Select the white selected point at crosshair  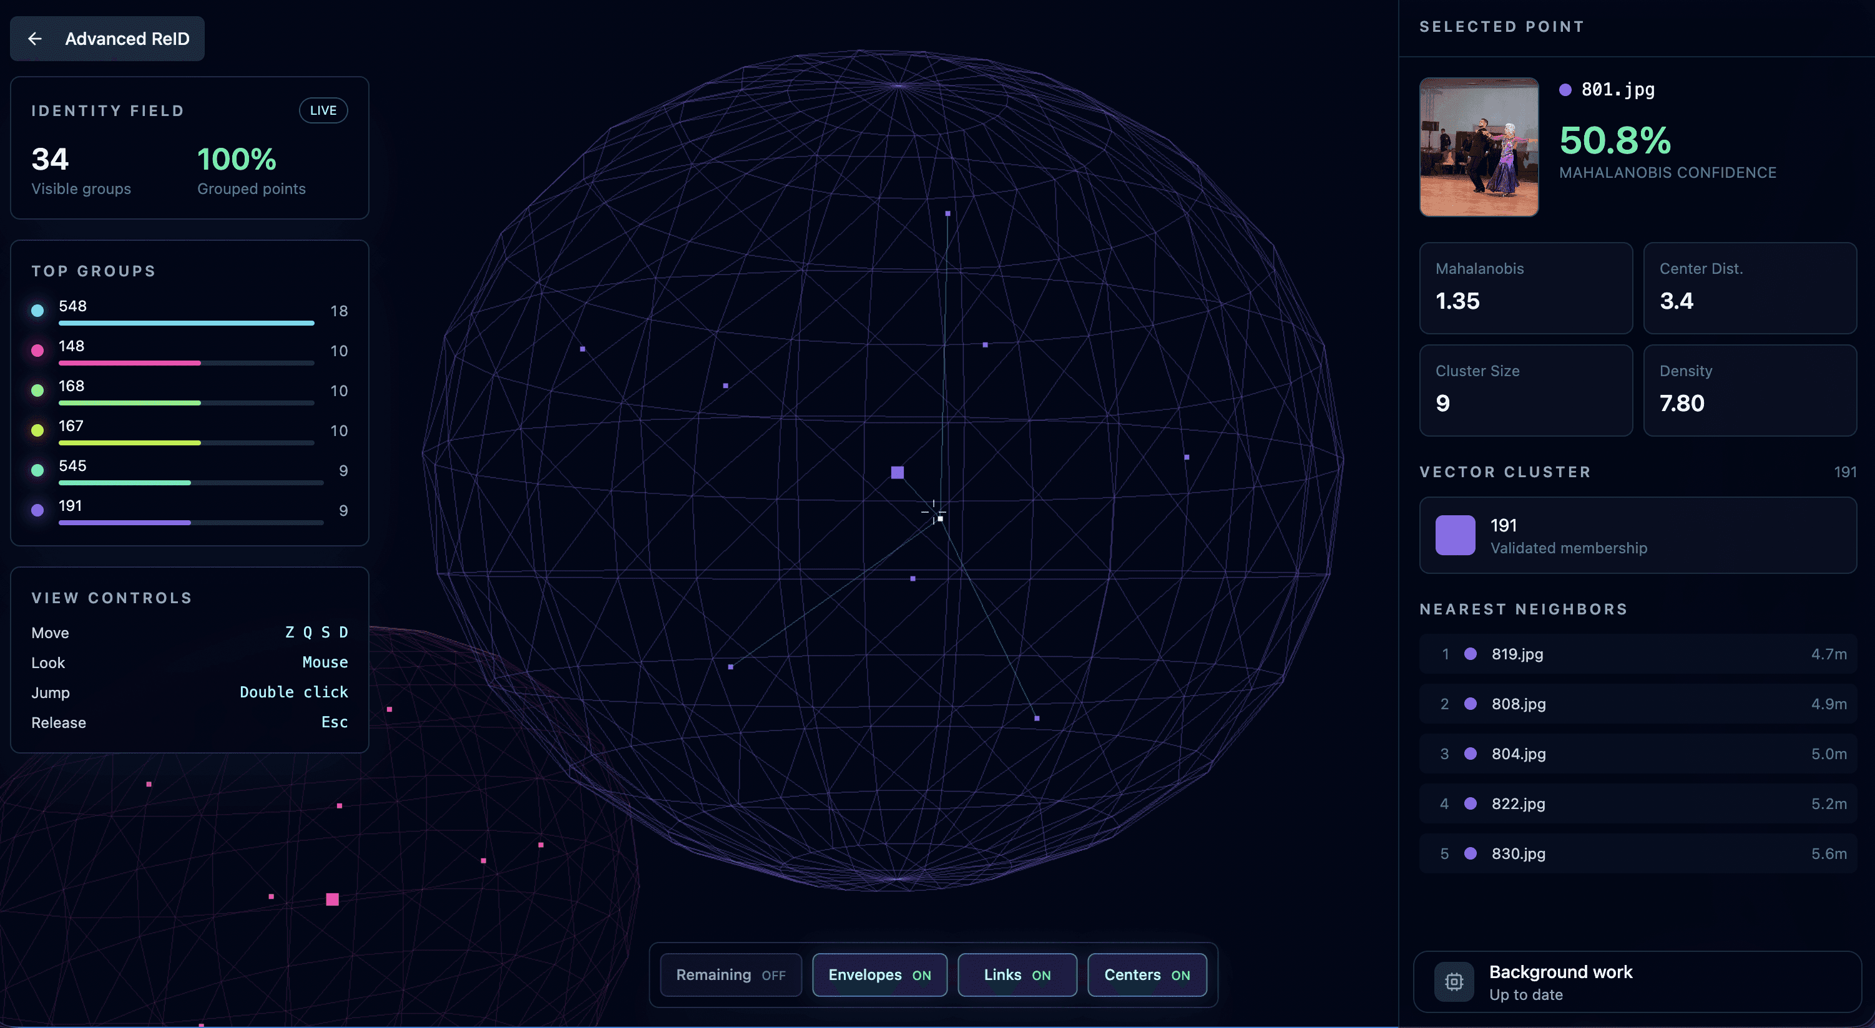(x=941, y=519)
